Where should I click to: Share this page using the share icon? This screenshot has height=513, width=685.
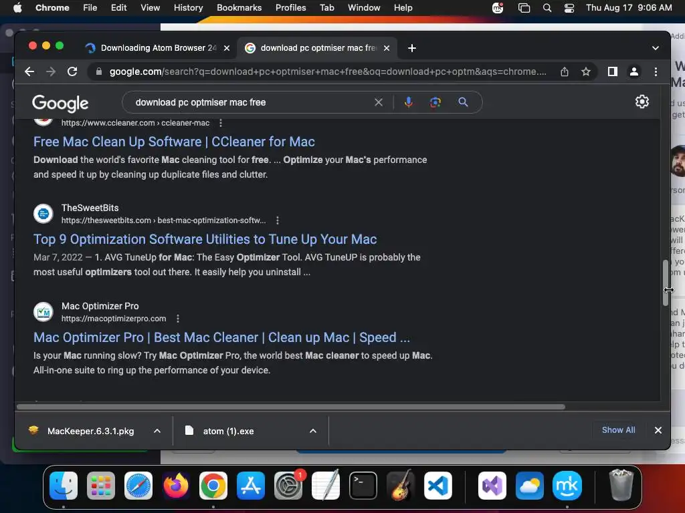pyautogui.click(x=565, y=71)
